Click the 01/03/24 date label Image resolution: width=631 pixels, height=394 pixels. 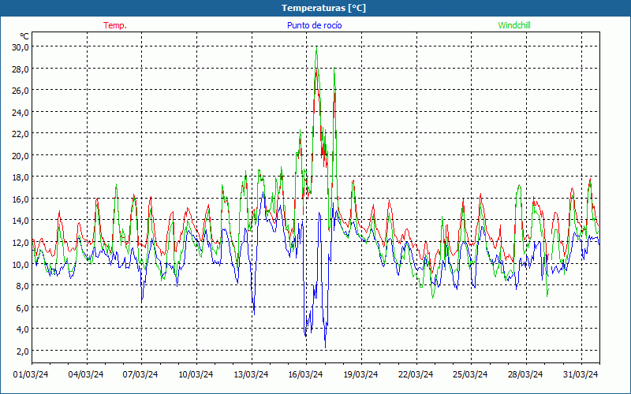point(31,374)
